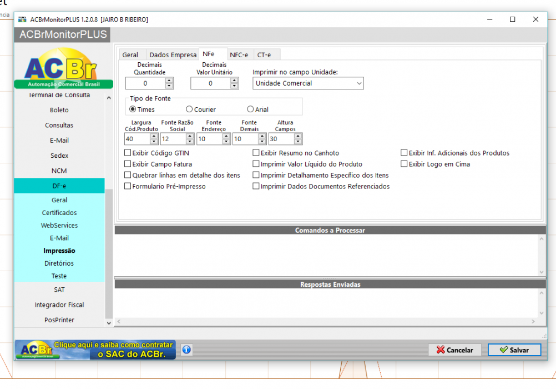The height and width of the screenshot is (389, 556).
Task: Enable Exibir Código GTIN checkbox
Action: [128, 153]
